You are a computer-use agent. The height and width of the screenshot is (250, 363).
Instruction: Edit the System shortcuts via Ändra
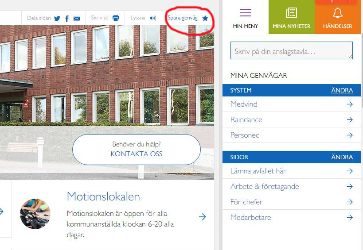click(342, 90)
